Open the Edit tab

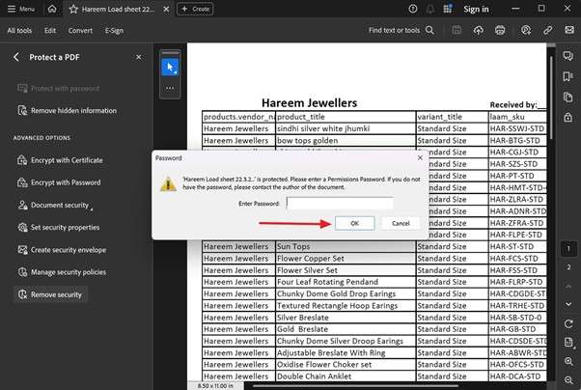click(50, 30)
